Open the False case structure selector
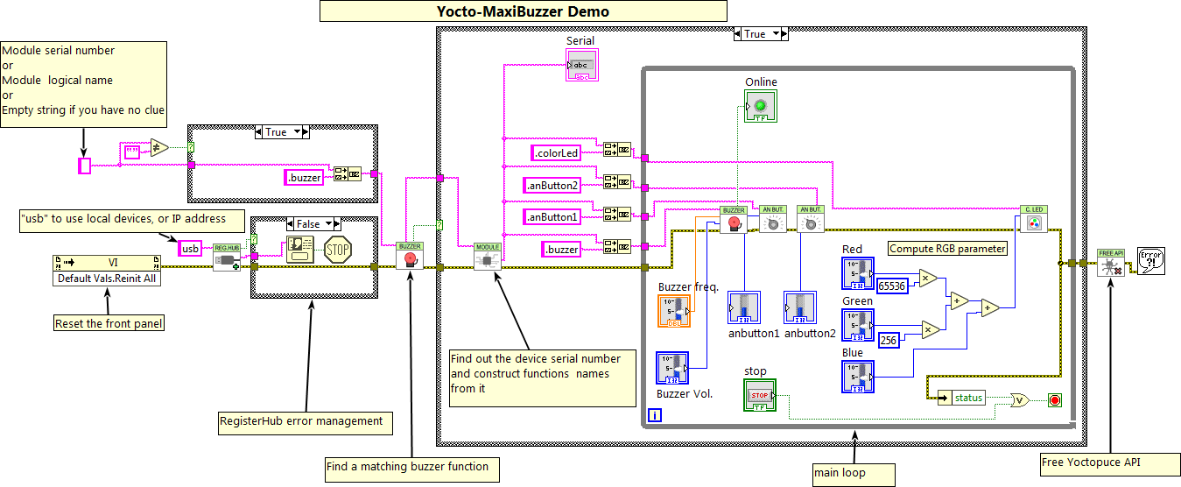1181x487 pixels. point(313,224)
